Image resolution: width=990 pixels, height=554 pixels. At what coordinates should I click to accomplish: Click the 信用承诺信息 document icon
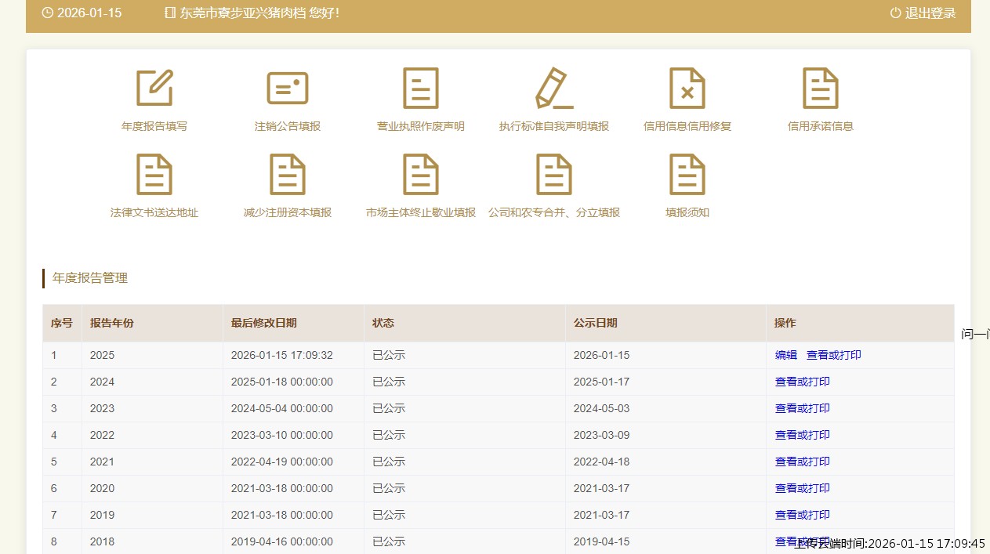[x=821, y=88]
